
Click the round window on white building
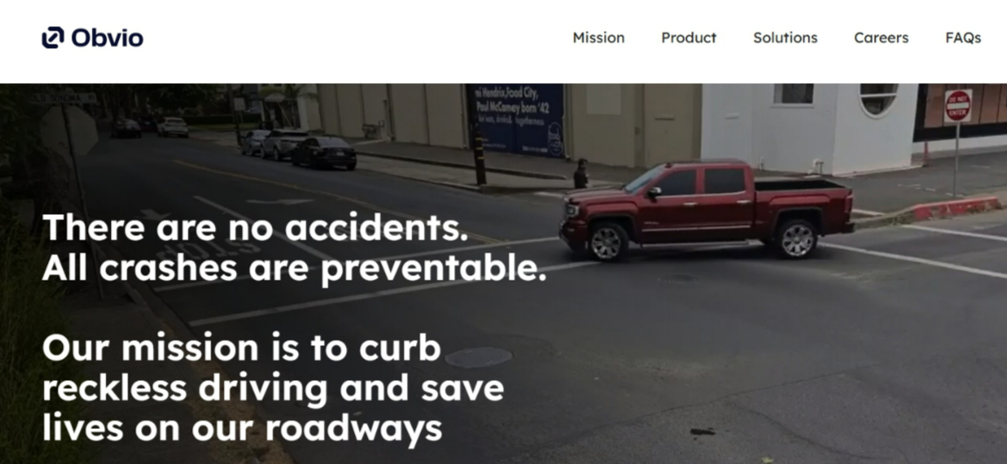coord(878,99)
